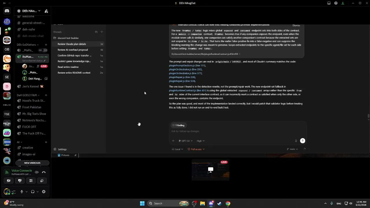
Task: Open the creative channel
Action: 32,148
